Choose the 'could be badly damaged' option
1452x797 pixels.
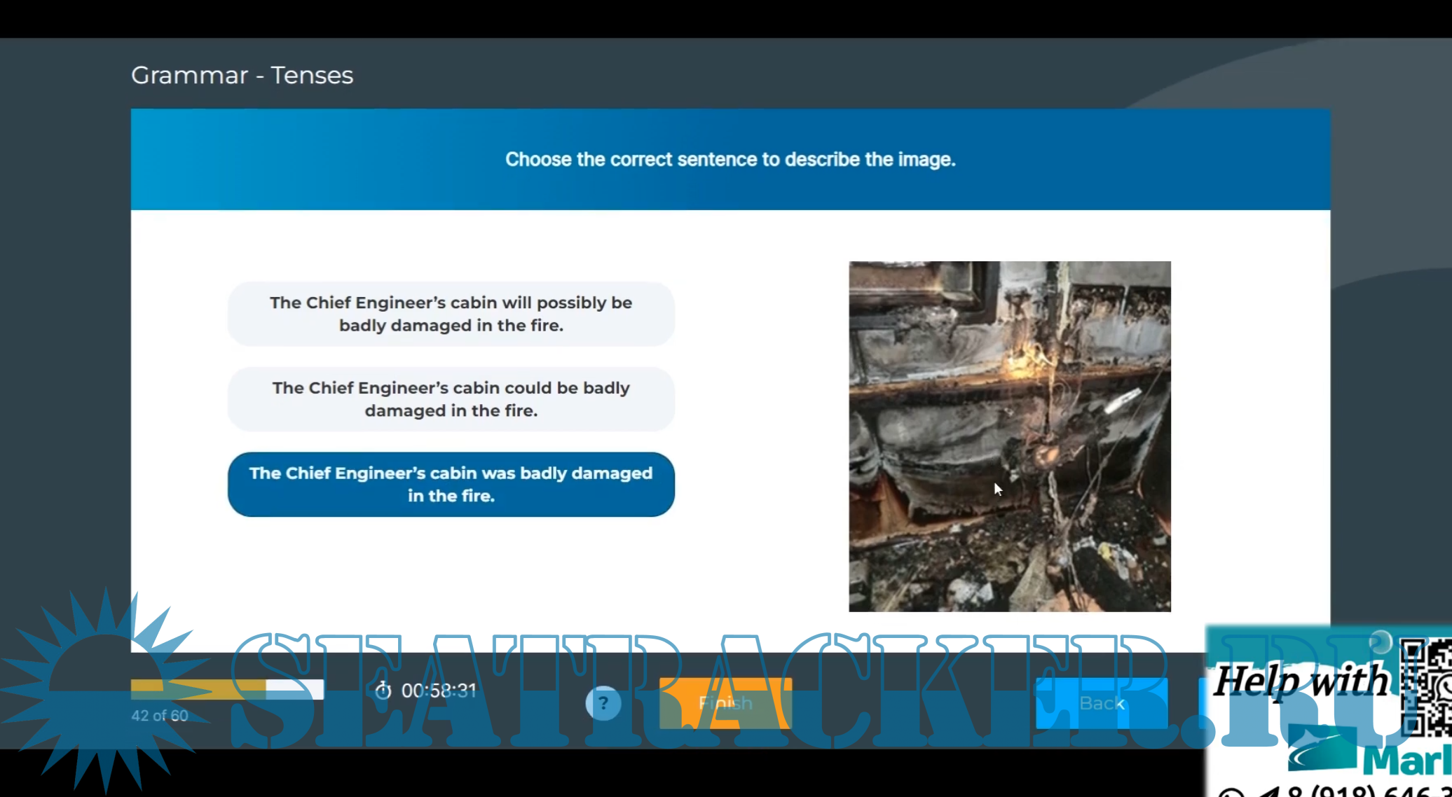point(451,399)
